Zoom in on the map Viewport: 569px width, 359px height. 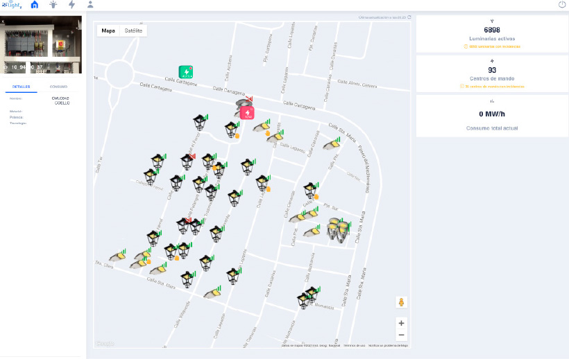(x=401, y=323)
